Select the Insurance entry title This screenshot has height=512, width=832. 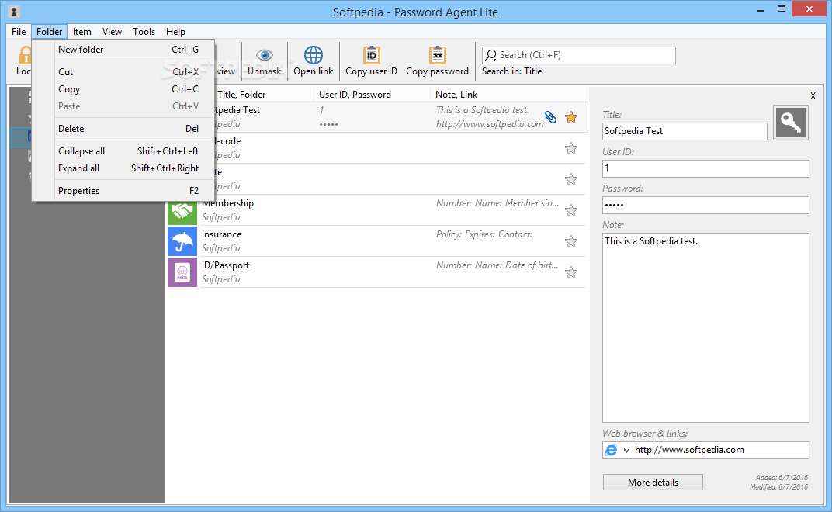(x=221, y=234)
